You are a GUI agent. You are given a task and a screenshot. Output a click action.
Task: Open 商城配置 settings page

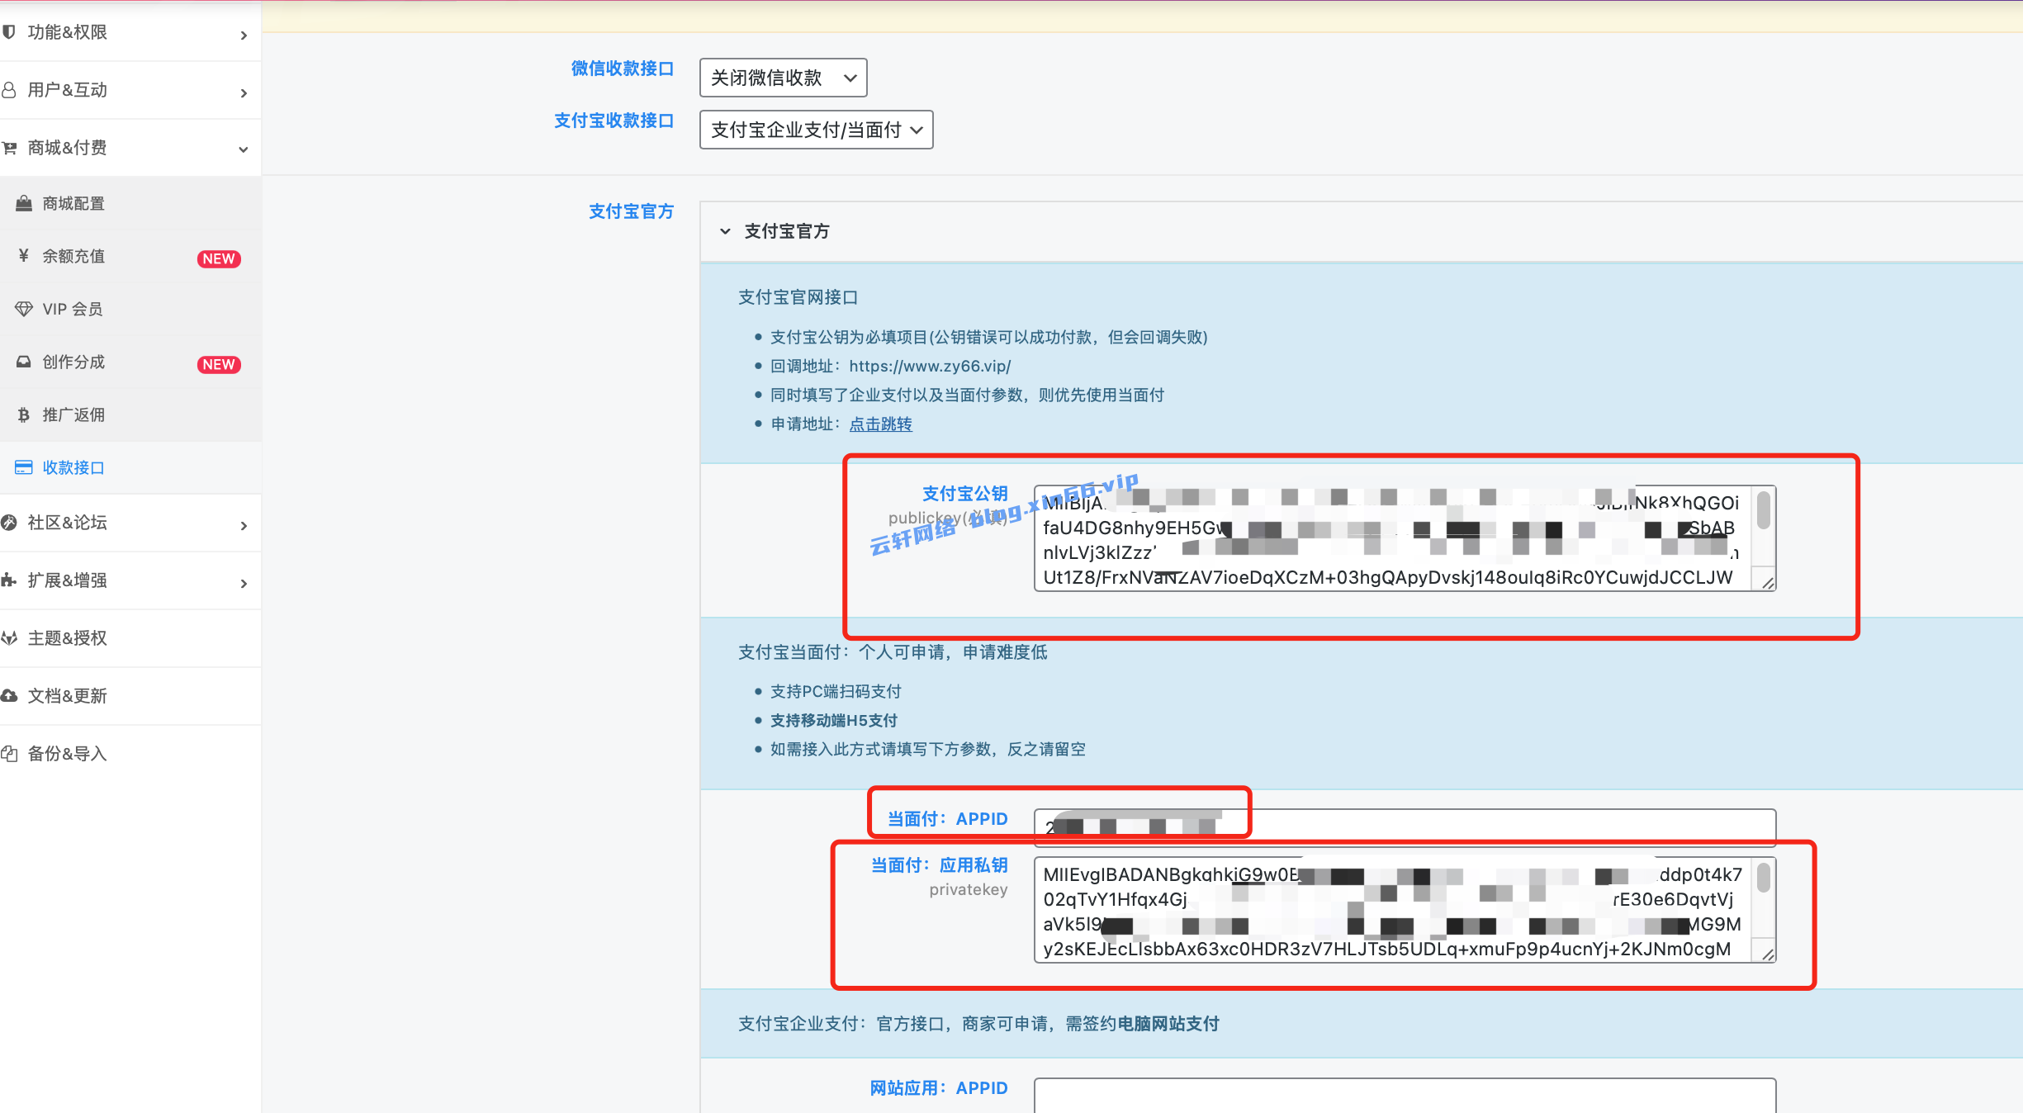pos(130,203)
